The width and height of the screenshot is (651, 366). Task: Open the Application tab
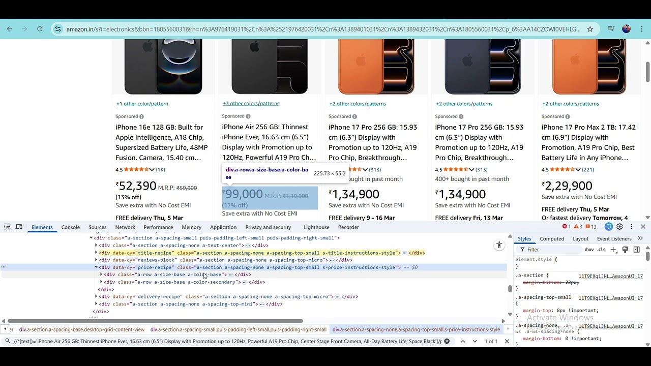click(x=223, y=227)
